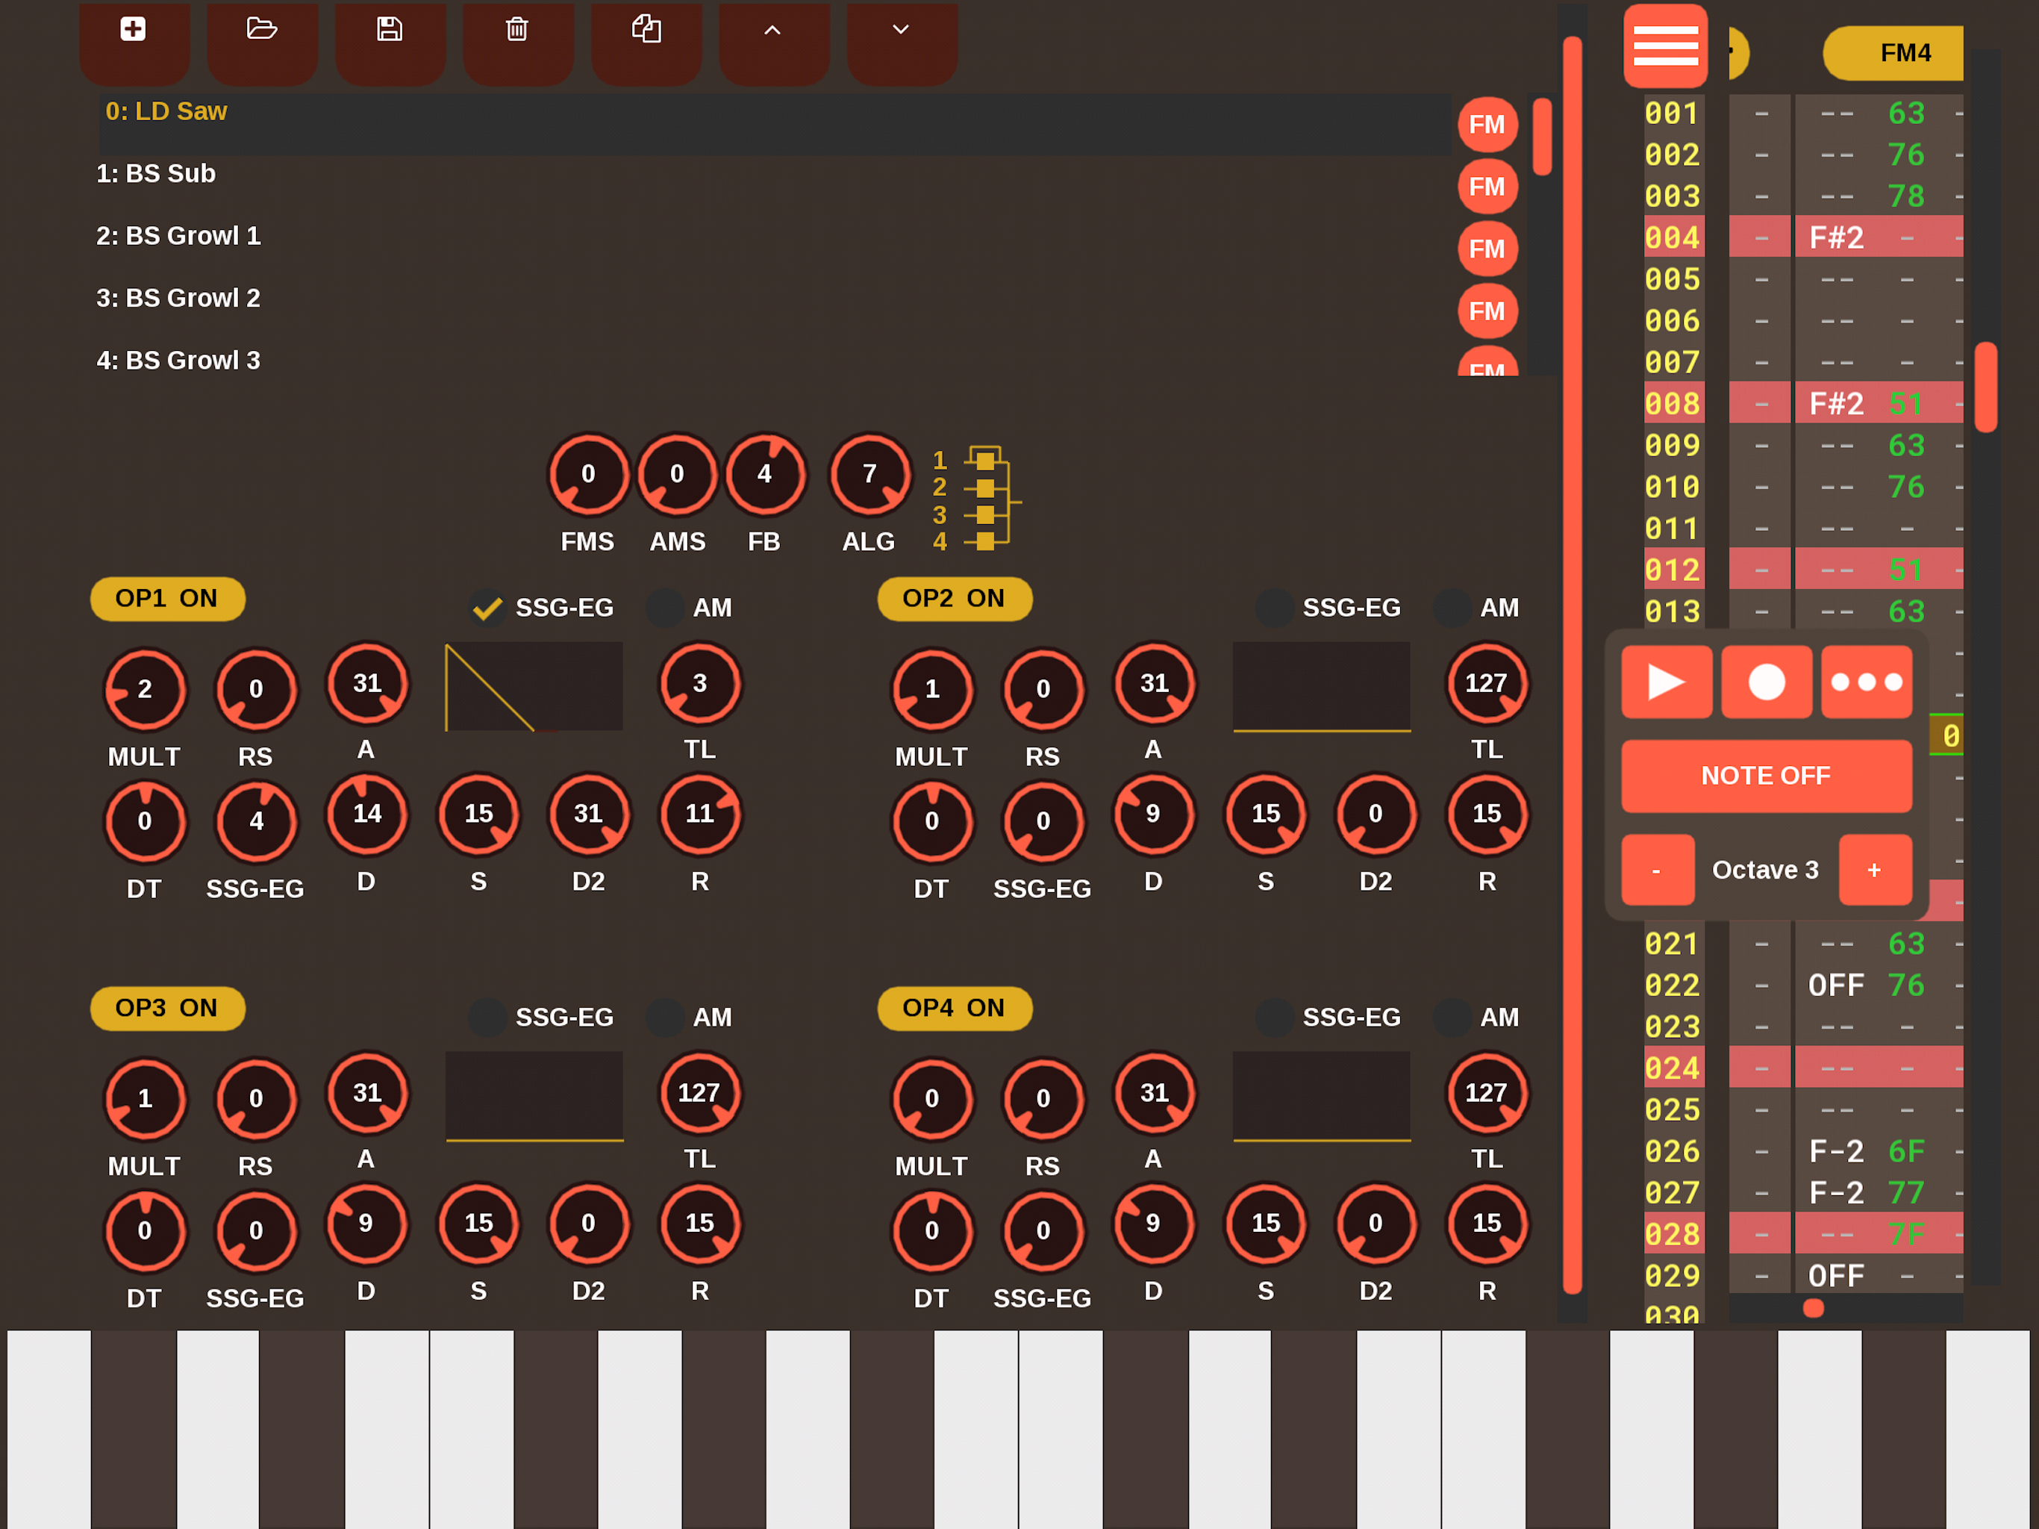This screenshot has height=1529, width=2039.
Task: Click the add new instrument plus icon
Action: pyautogui.click(x=133, y=31)
